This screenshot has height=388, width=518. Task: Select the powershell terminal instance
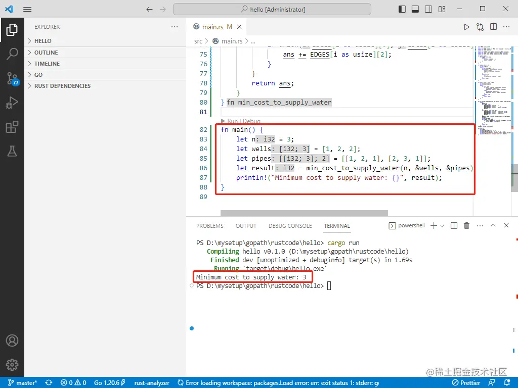click(x=407, y=226)
